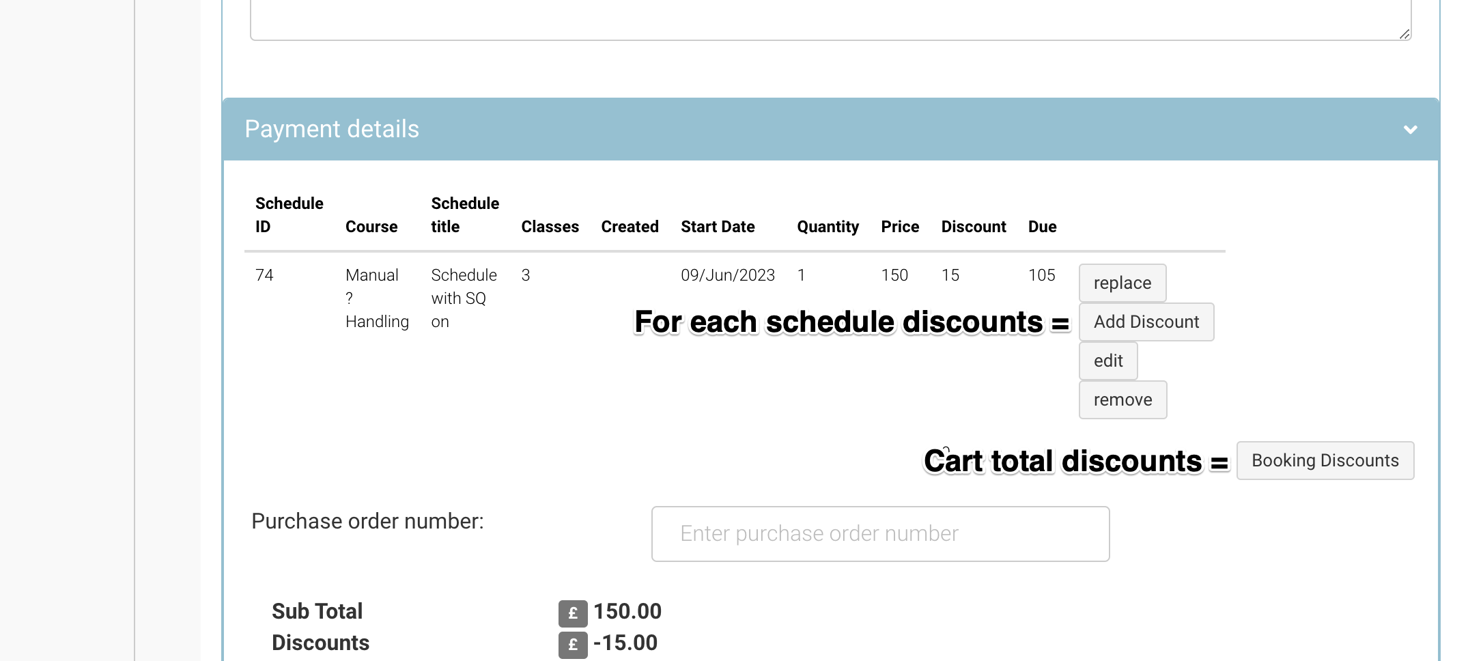
Task: Grab the textarea resize handle
Action: [x=1404, y=34]
